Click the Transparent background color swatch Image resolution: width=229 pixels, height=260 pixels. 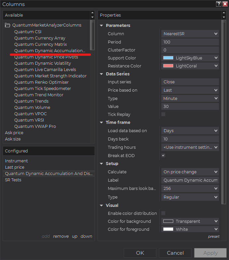pos(168,221)
